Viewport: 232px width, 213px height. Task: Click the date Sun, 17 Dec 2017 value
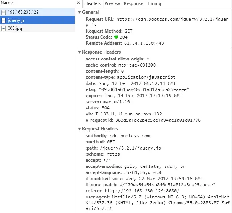137,83
